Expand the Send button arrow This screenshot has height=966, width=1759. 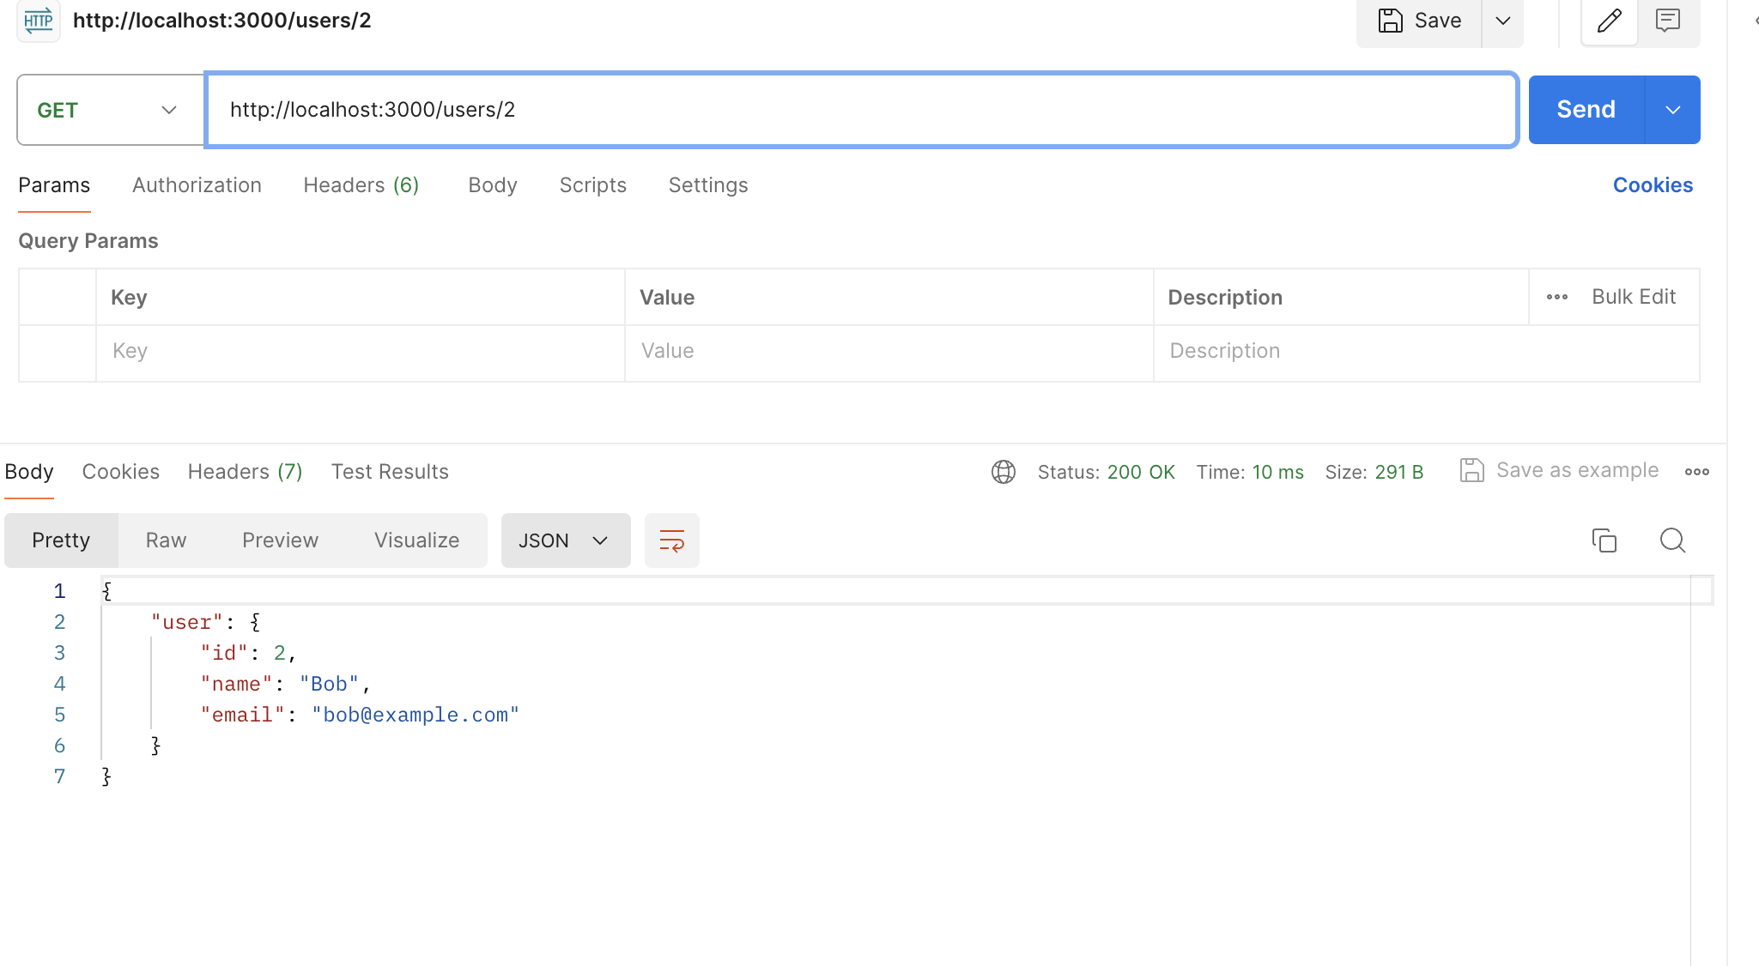pyautogui.click(x=1672, y=110)
